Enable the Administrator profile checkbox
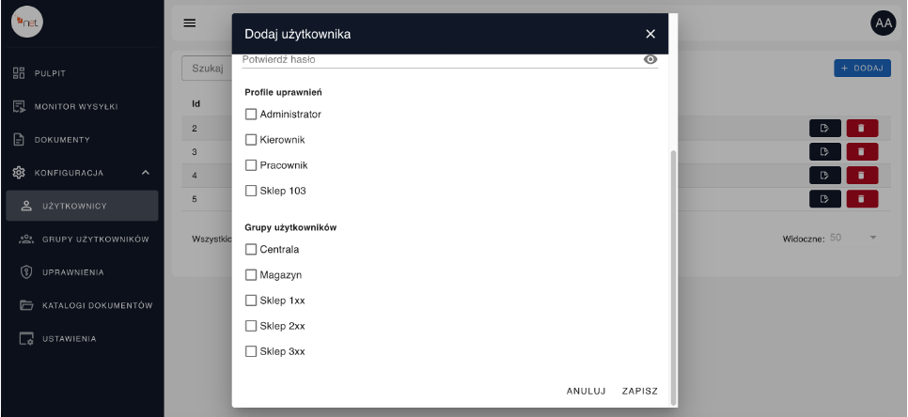 251,115
